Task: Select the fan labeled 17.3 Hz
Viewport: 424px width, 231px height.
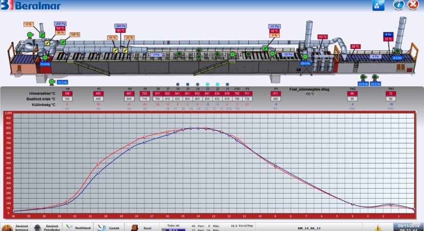Action: (51, 82)
